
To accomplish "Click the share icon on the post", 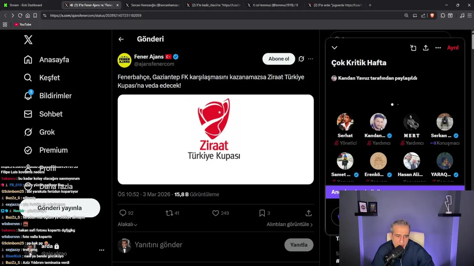I will point(308,213).
